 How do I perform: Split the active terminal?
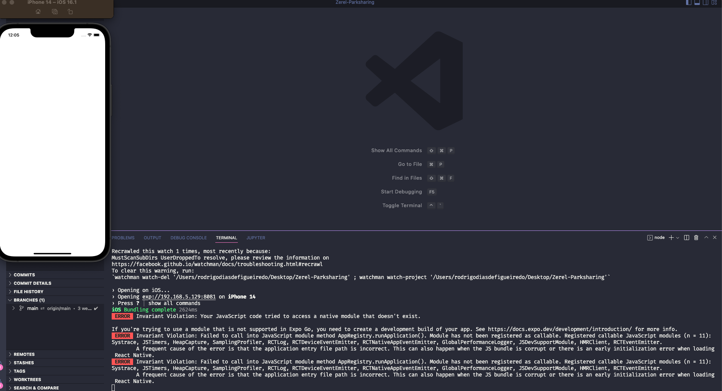click(686, 237)
